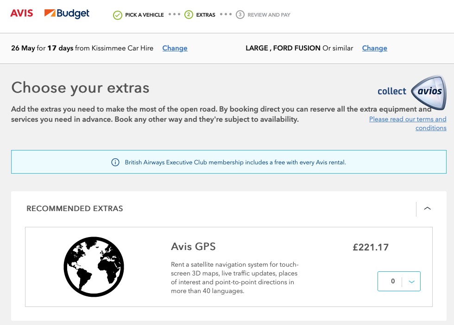Click the Avis GPS globe image
The height and width of the screenshot is (325, 454).
(94, 267)
